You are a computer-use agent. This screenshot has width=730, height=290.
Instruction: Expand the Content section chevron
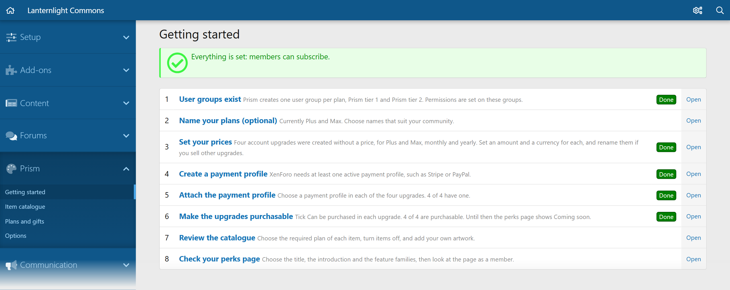(126, 103)
